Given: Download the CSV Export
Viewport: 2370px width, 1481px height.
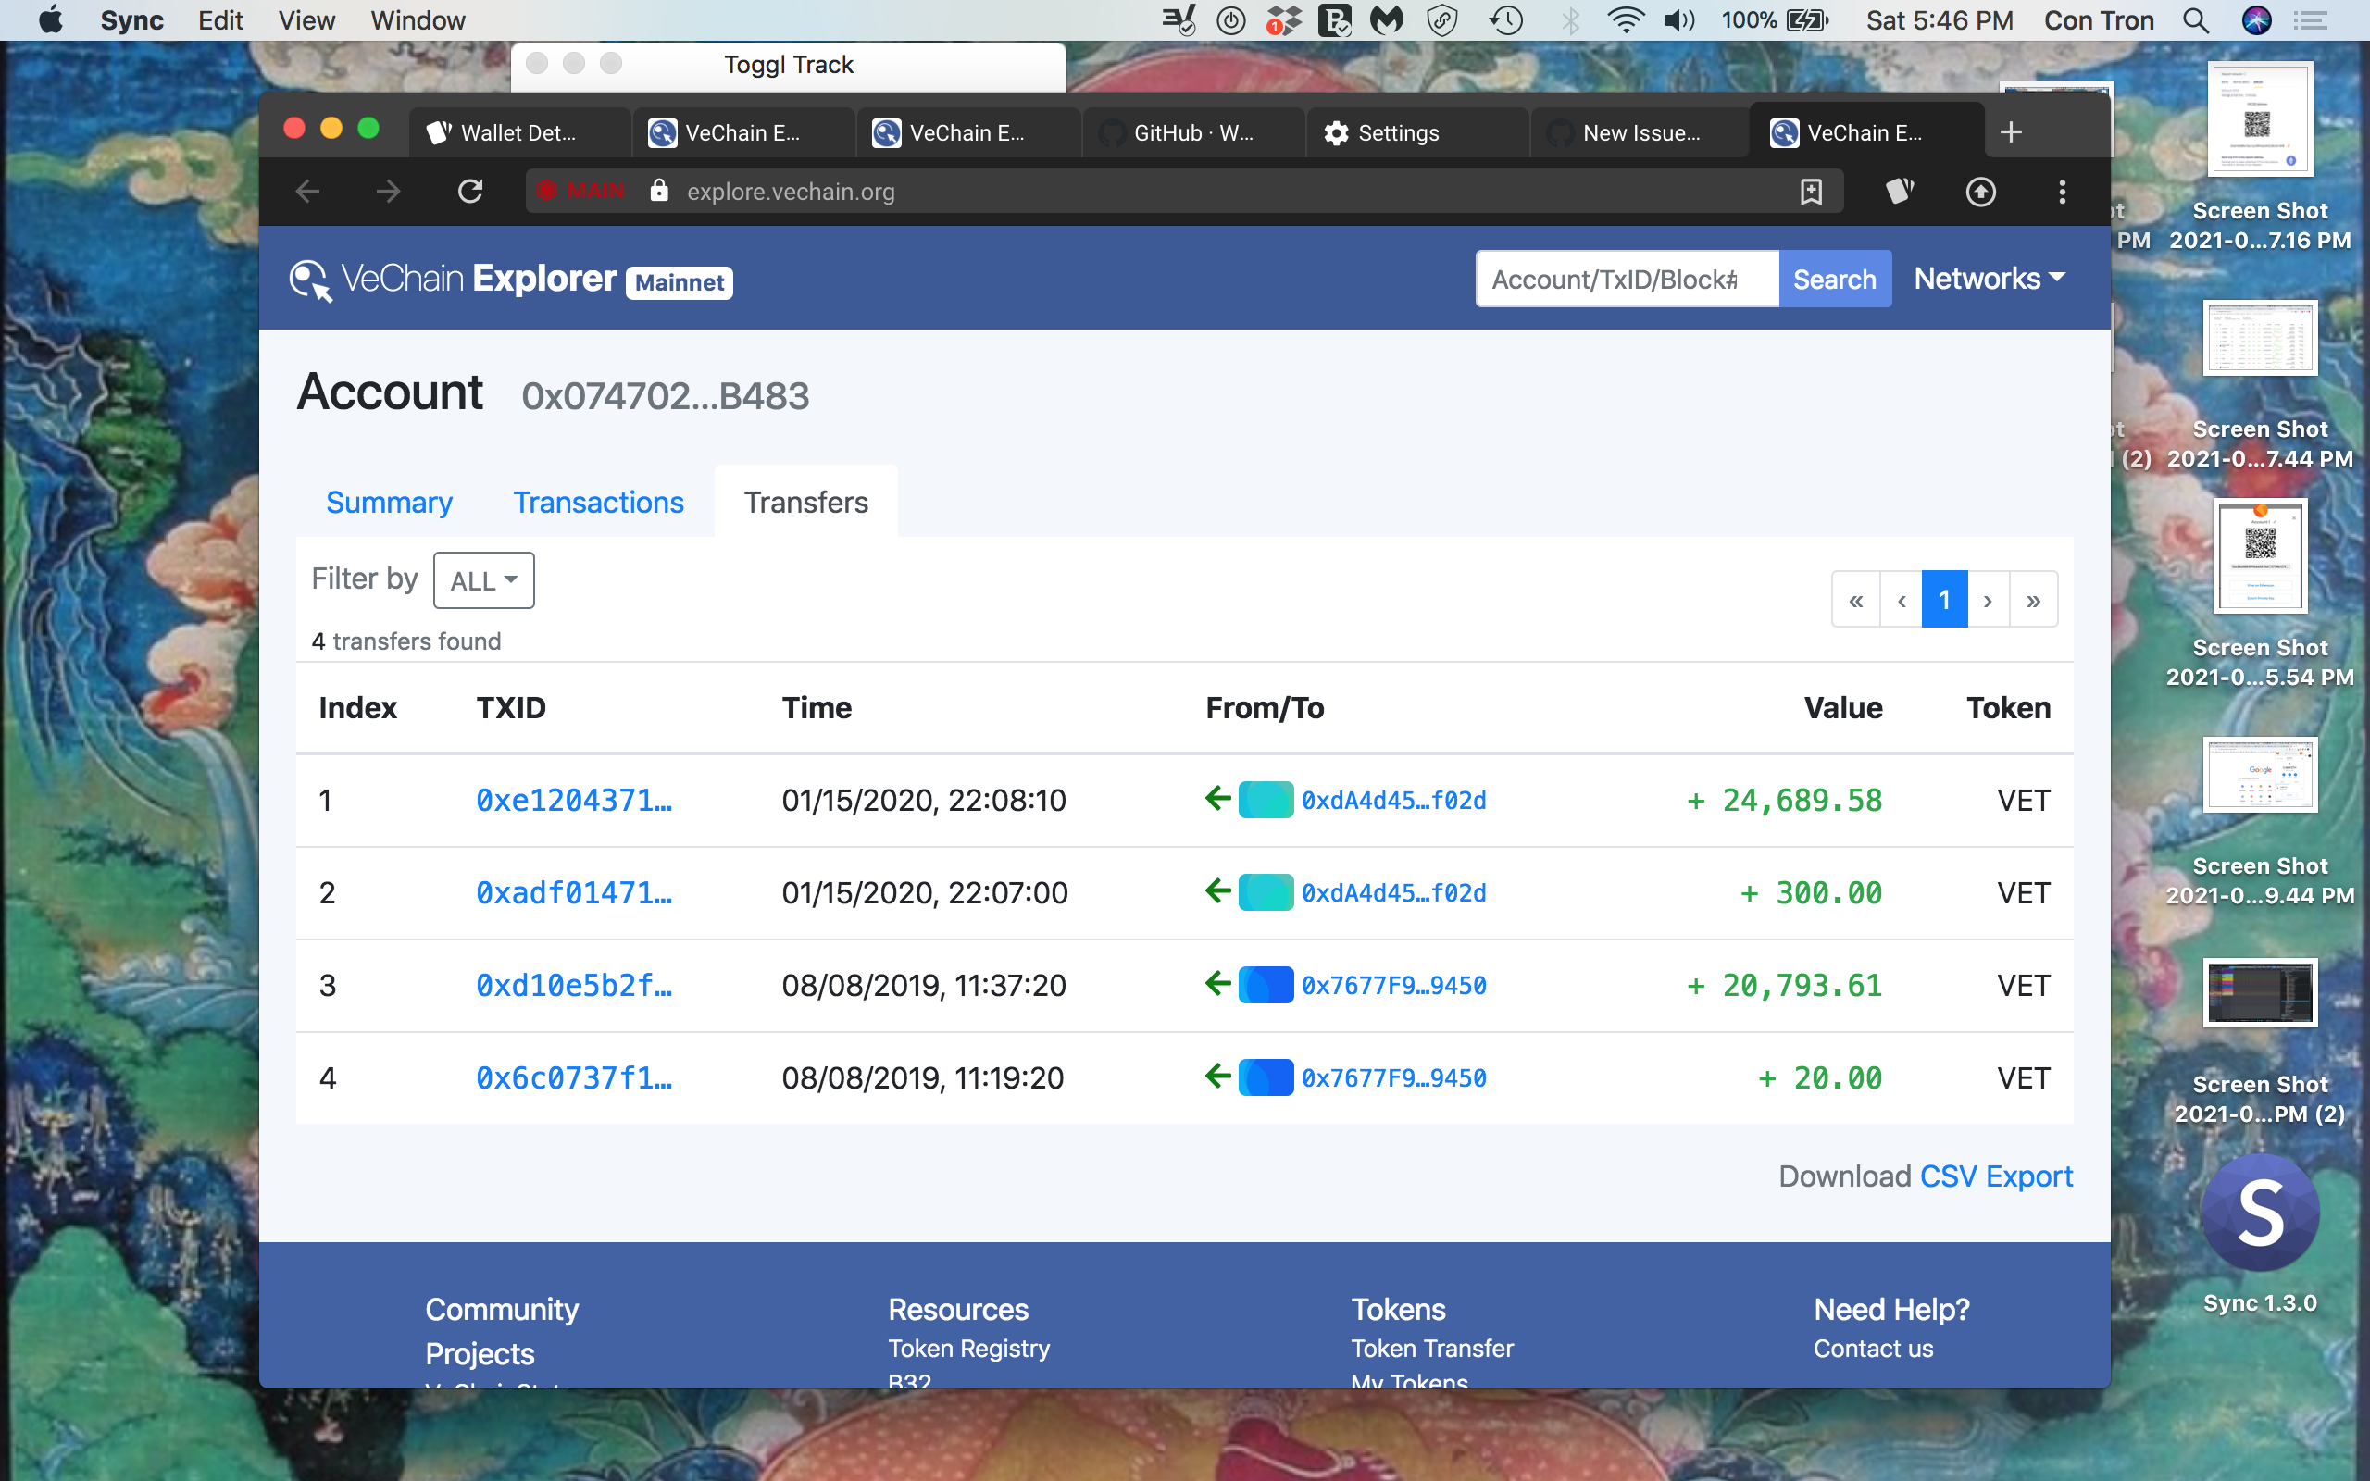Looking at the screenshot, I should click(x=1996, y=1176).
